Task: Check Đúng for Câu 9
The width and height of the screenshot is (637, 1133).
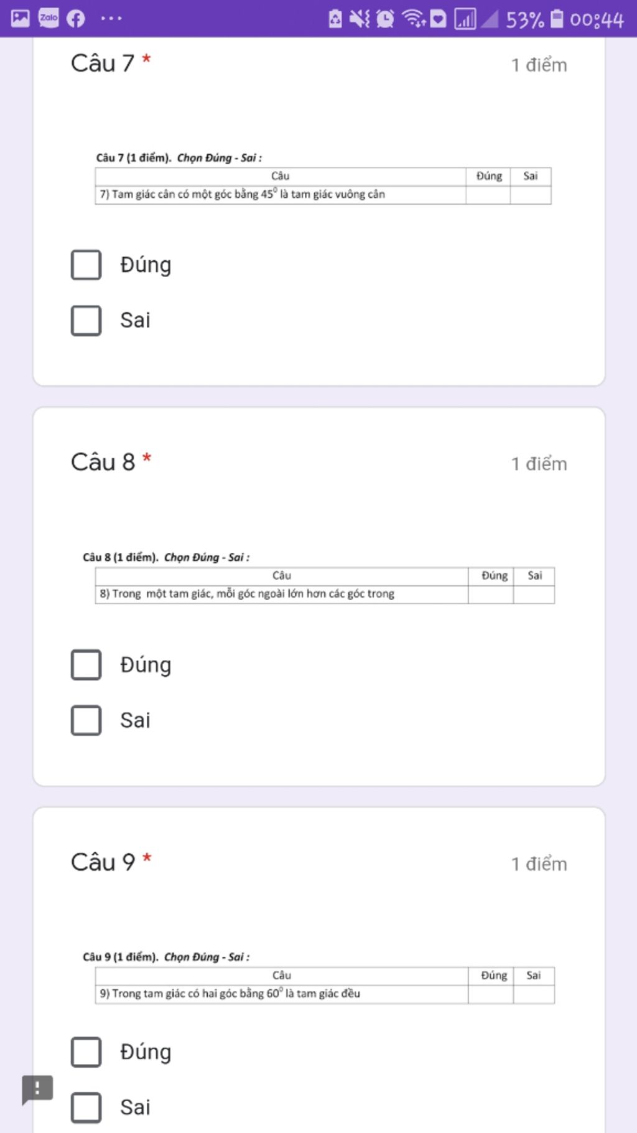Action: [86, 1052]
